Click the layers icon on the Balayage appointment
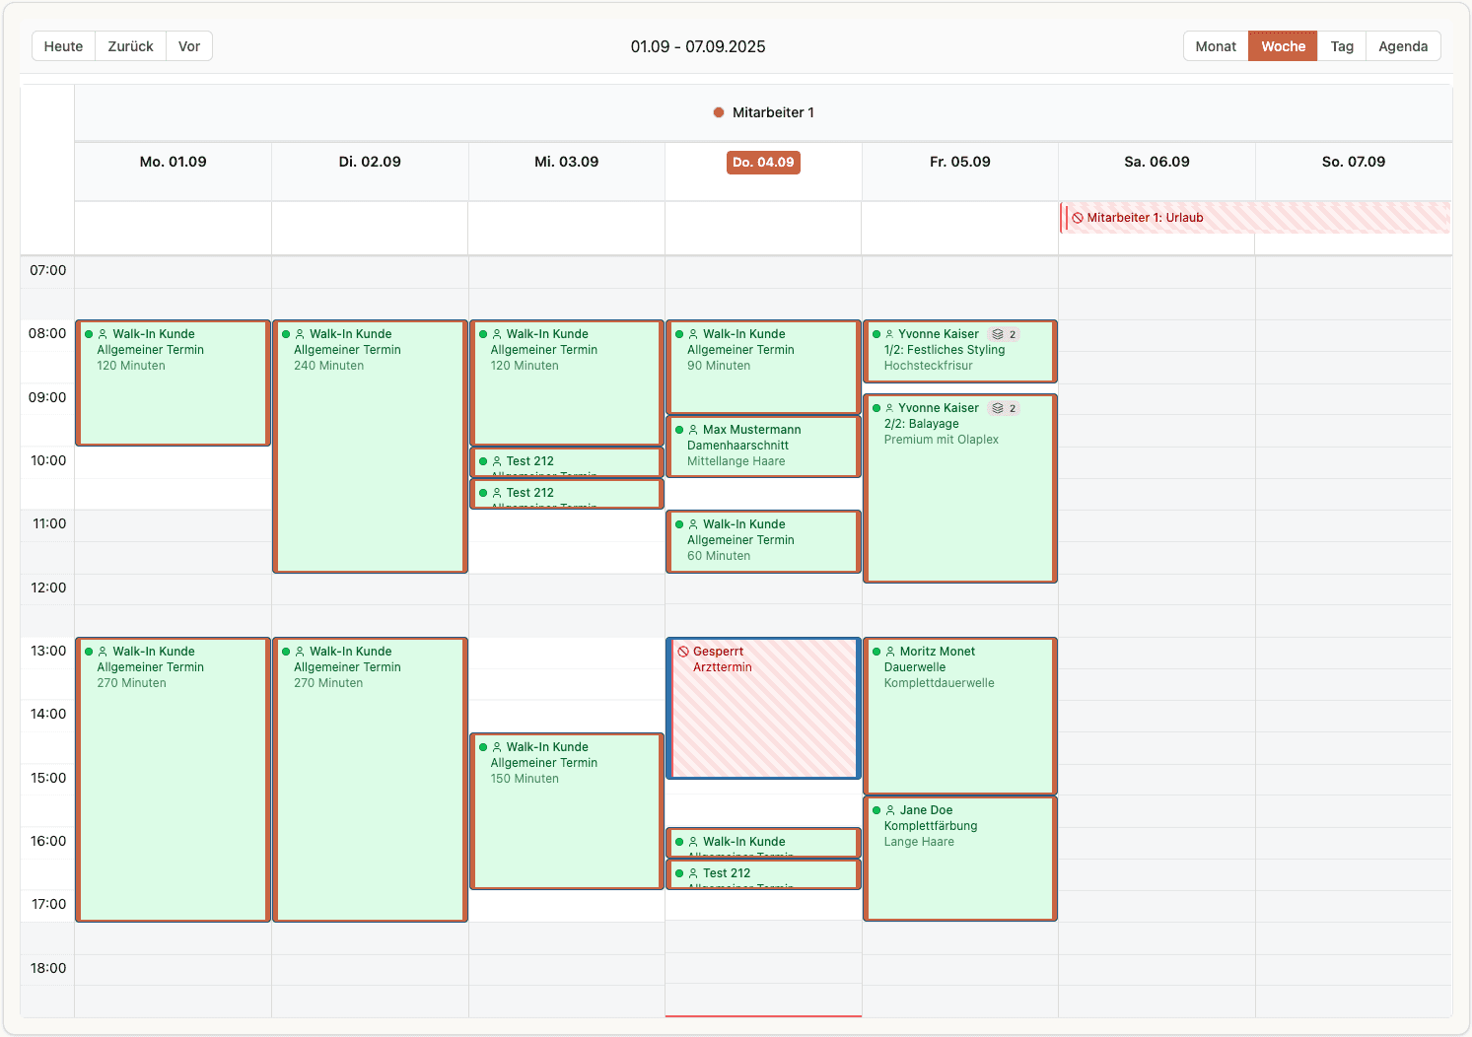Image resolution: width=1472 pixels, height=1037 pixels. click(996, 407)
